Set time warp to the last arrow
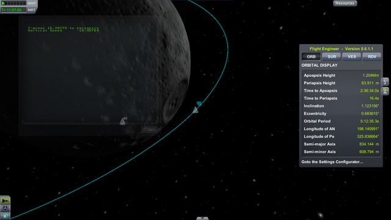The image size is (391, 220). click(24, 3)
